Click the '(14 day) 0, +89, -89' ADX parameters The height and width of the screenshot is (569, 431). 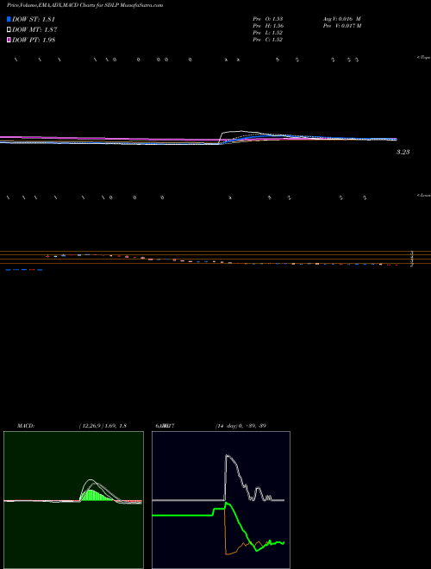240,426
